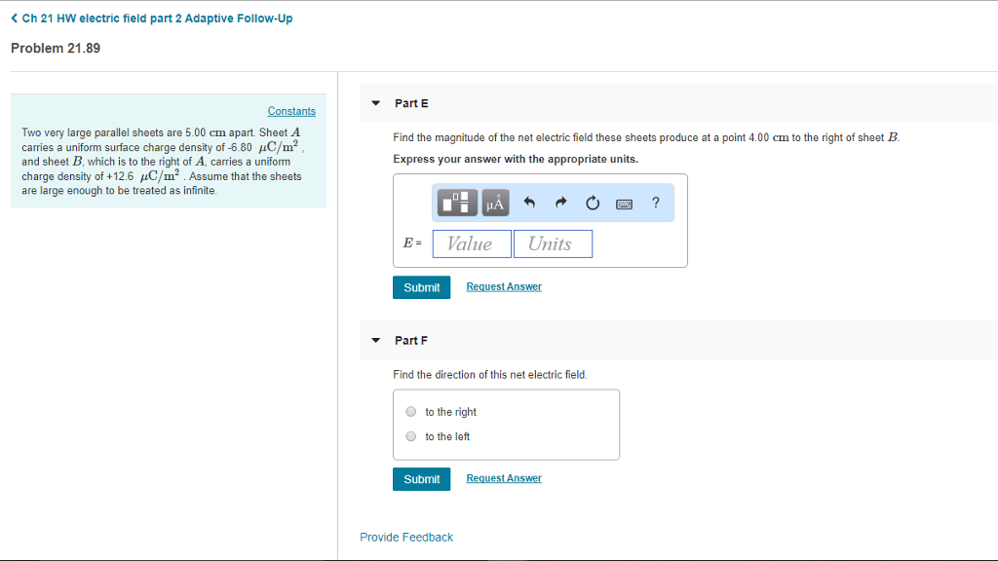
Task: Click Provide Feedback link
Action: tap(406, 537)
